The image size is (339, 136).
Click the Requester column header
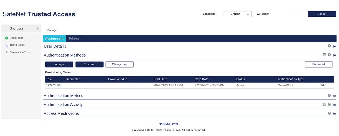(x=73, y=79)
